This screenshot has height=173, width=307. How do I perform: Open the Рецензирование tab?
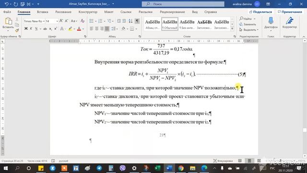[172, 12]
